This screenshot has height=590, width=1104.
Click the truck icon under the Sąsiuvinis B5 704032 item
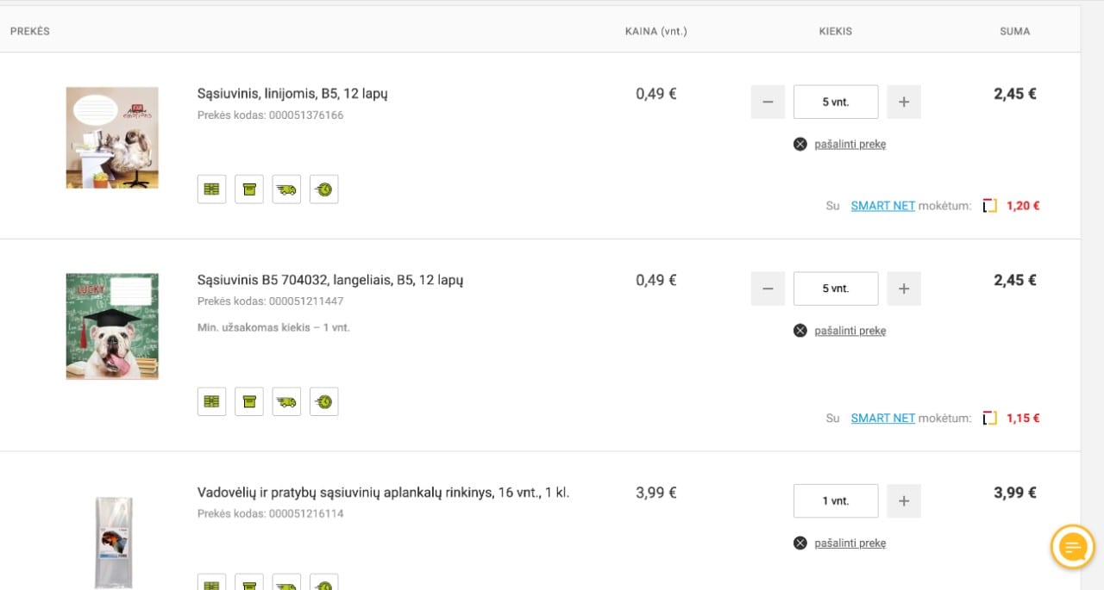(x=286, y=401)
